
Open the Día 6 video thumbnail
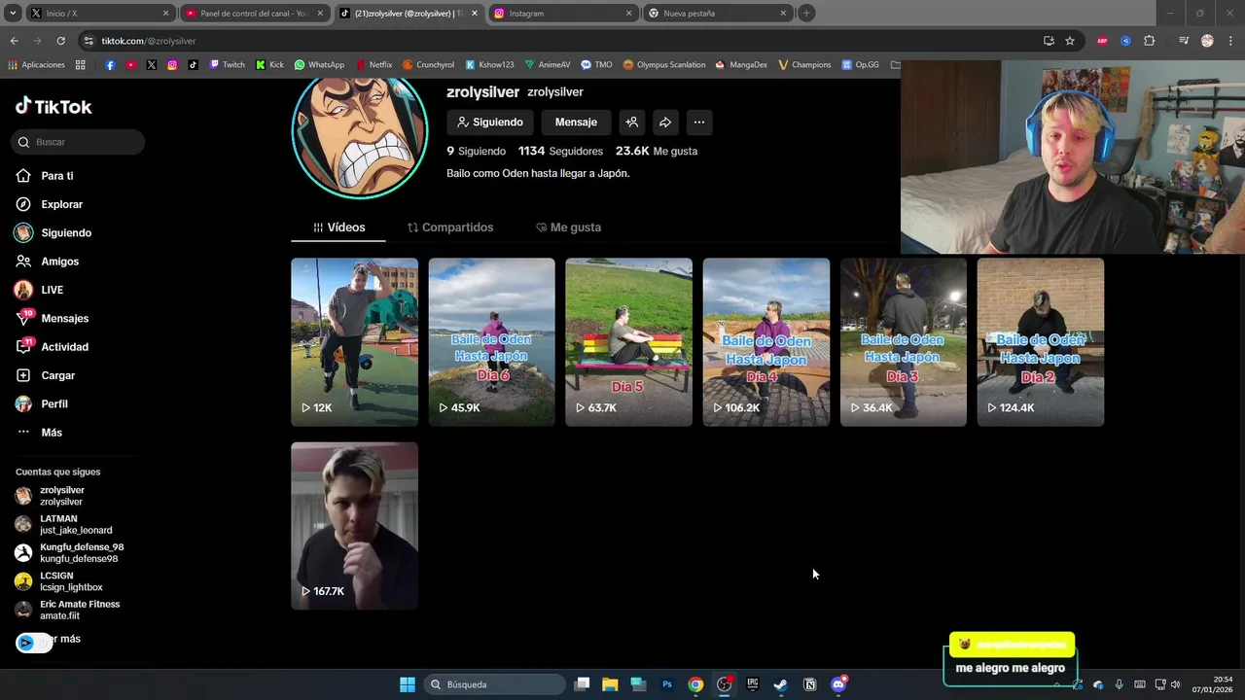click(491, 342)
